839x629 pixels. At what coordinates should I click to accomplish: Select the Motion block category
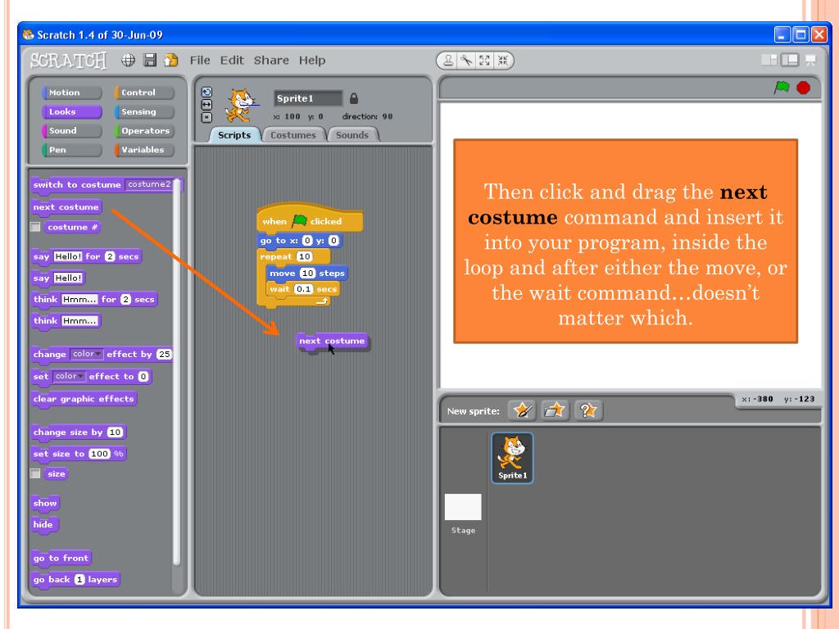(71, 93)
